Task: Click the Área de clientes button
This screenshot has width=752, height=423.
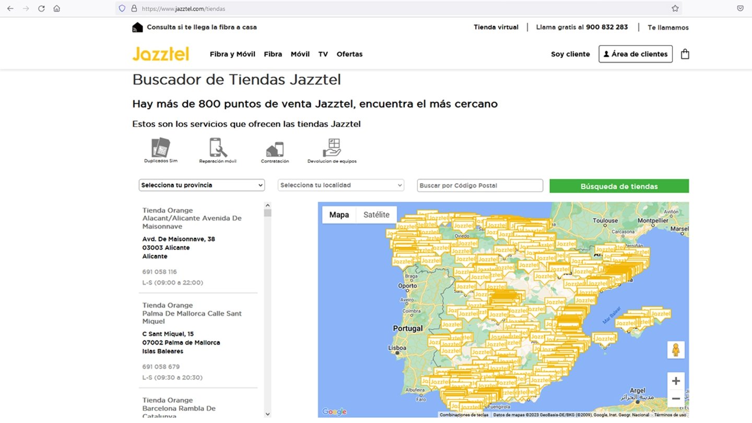Action: (x=636, y=54)
